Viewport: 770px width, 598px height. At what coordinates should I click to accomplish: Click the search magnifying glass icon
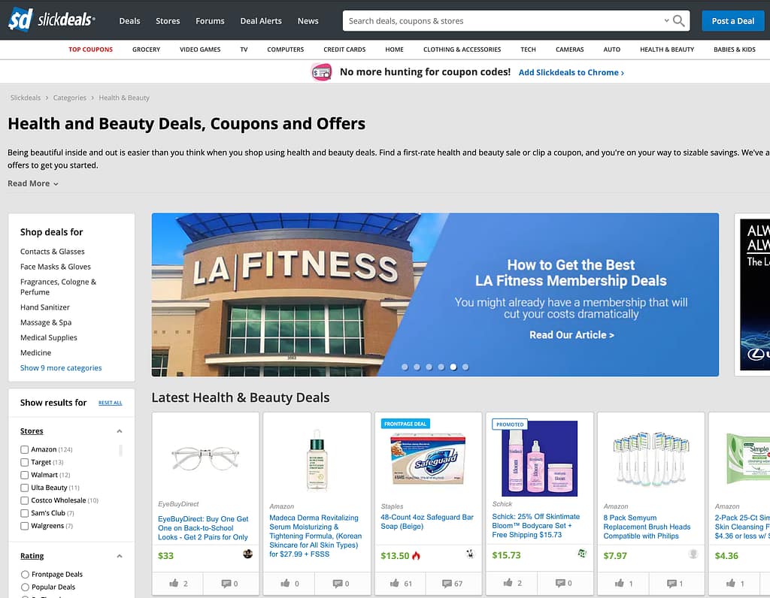(679, 21)
